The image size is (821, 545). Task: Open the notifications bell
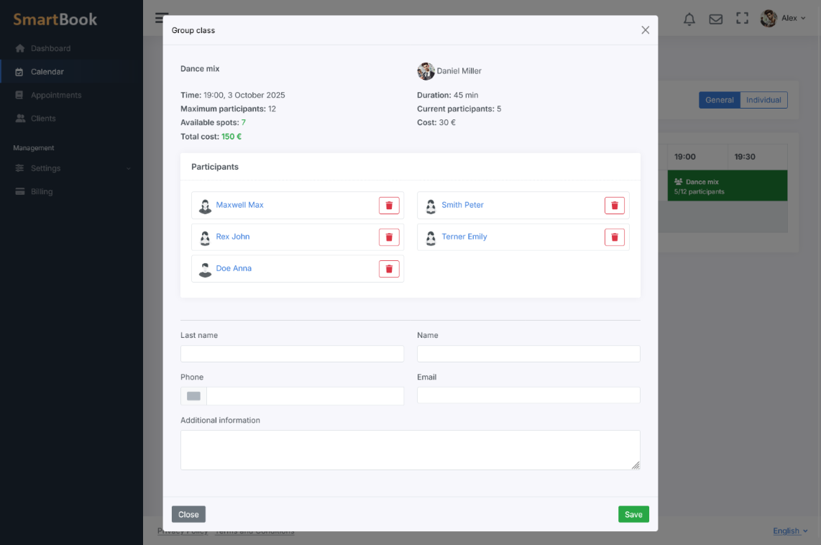click(689, 19)
